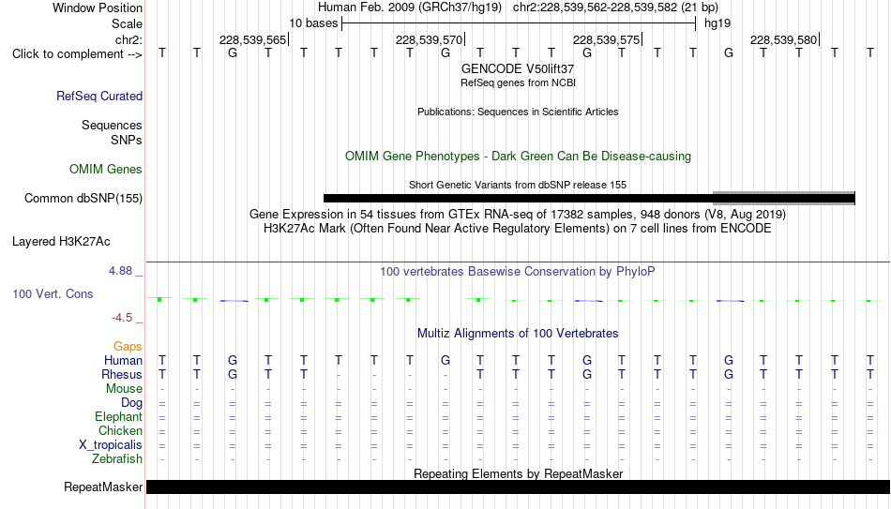Click the Scale label
The width and height of the screenshot is (891, 509).
click(x=128, y=23)
